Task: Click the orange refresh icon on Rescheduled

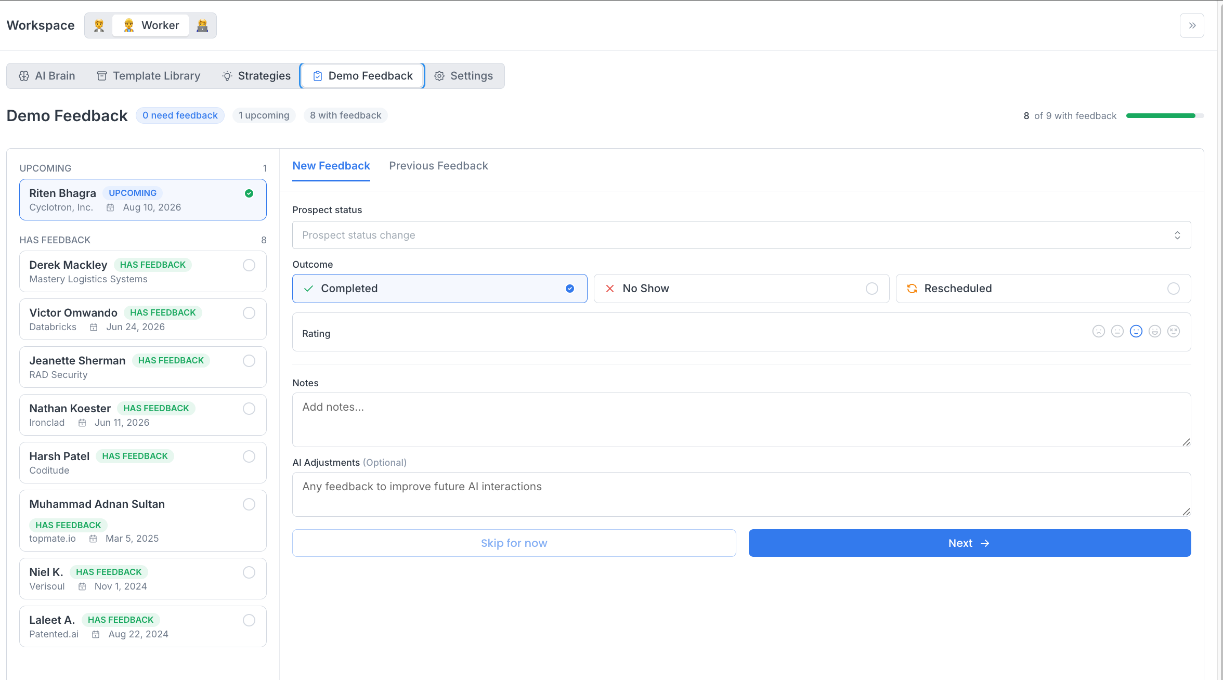Action: [912, 289]
